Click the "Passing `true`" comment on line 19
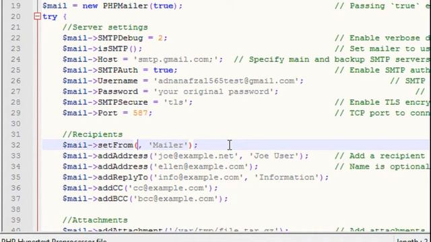The height and width of the screenshot is (242, 431). pyautogui.click(x=382, y=6)
